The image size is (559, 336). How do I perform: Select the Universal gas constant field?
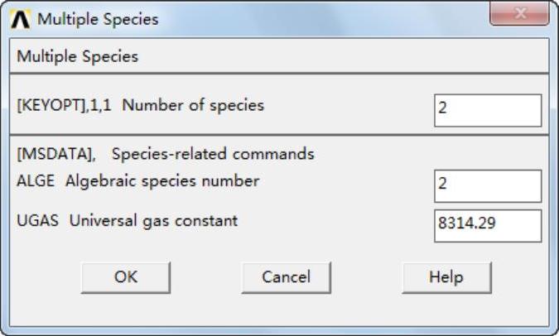pyautogui.click(x=487, y=225)
